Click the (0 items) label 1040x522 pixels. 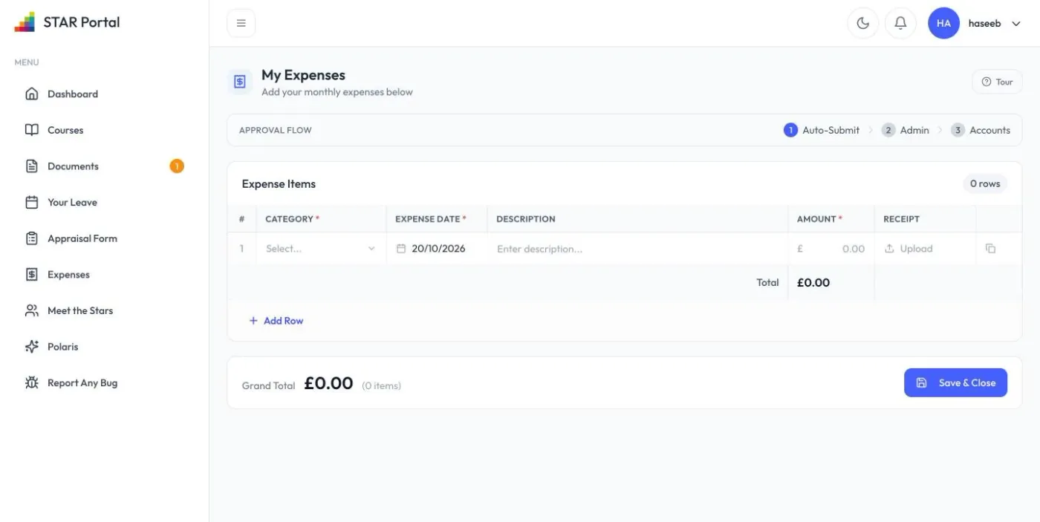(382, 385)
